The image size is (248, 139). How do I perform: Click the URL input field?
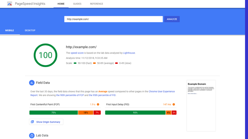pos(113,19)
